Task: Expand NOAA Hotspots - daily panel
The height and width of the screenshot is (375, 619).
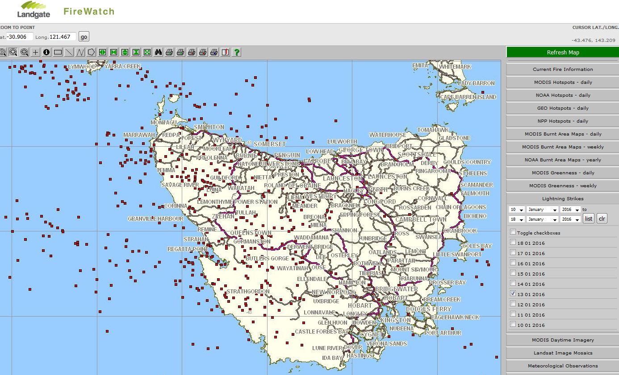Action: point(563,95)
